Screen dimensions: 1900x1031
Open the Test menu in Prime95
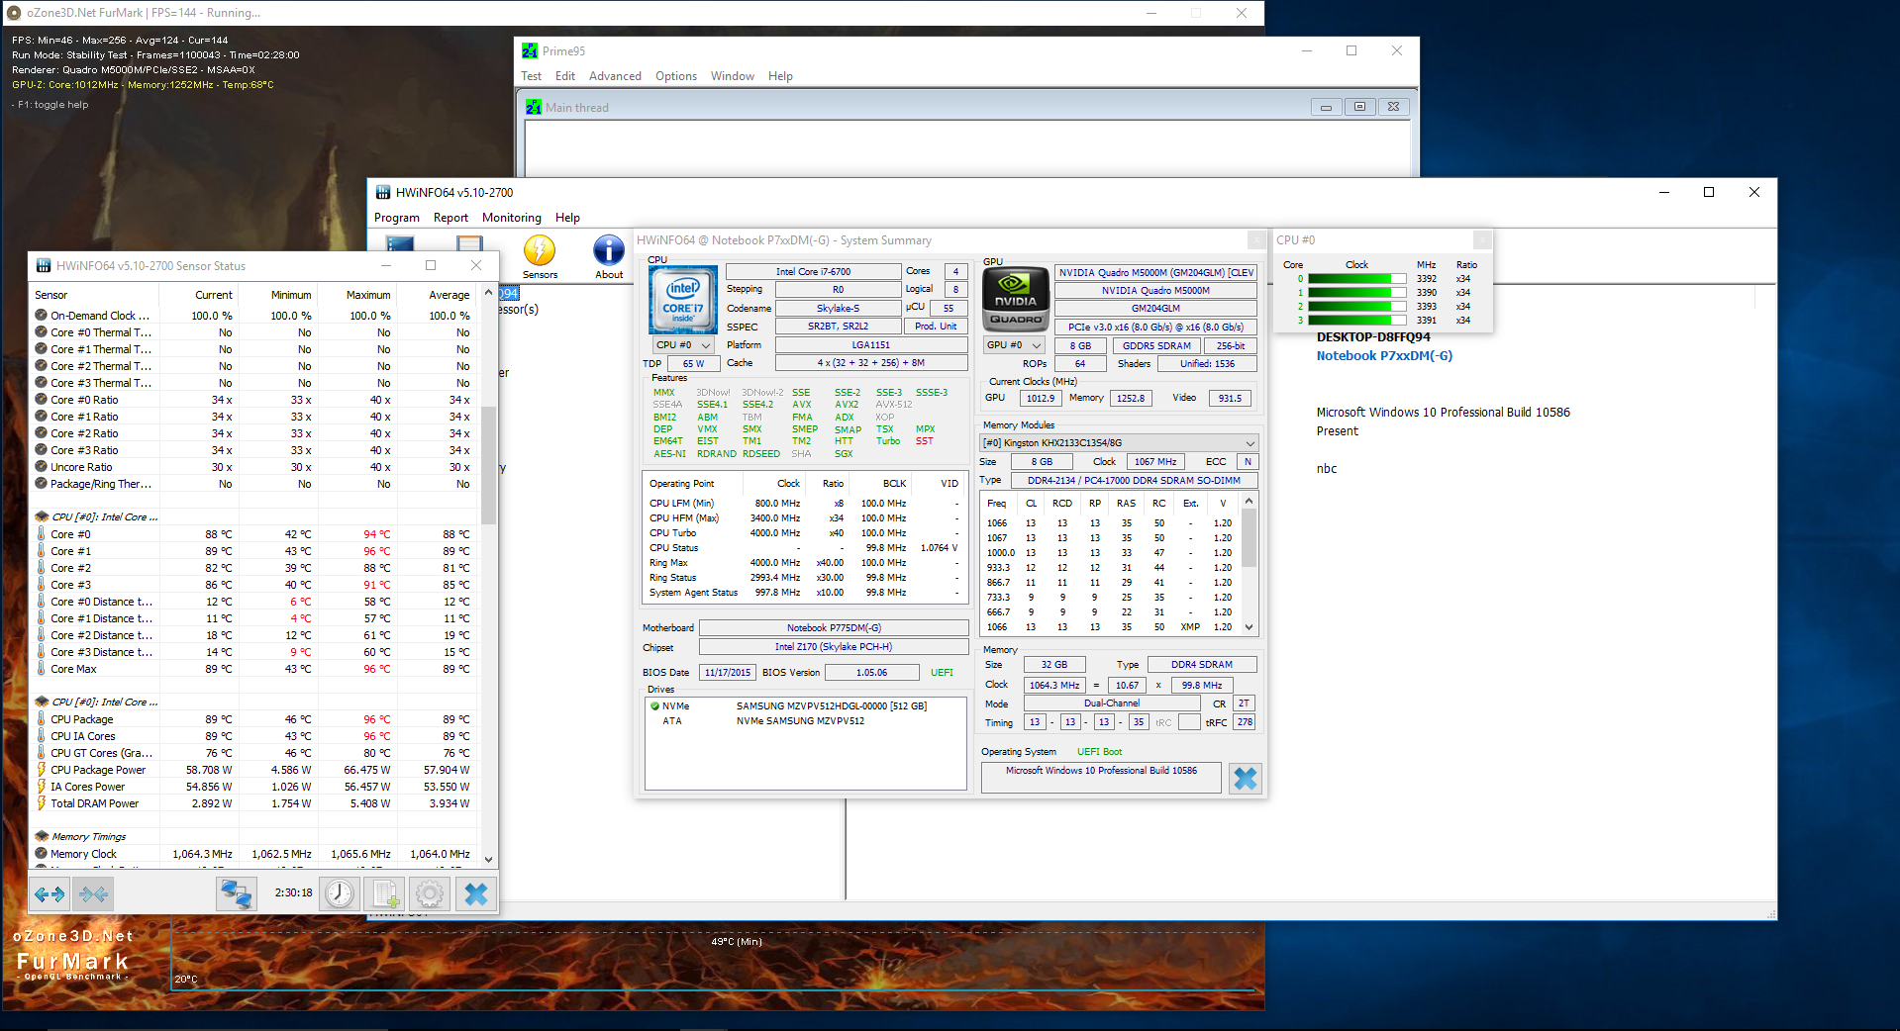pyautogui.click(x=531, y=76)
